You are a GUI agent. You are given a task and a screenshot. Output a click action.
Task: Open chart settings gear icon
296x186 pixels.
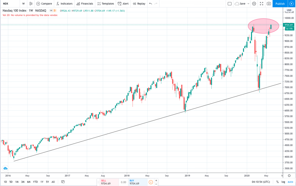tap(254, 4)
